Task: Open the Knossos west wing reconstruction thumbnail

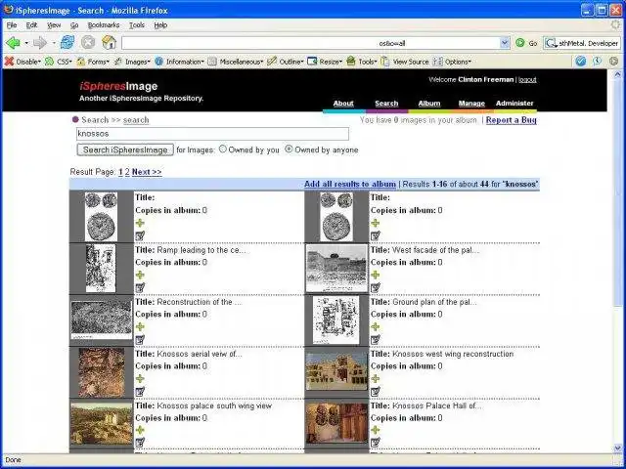Action: [336, 371]
